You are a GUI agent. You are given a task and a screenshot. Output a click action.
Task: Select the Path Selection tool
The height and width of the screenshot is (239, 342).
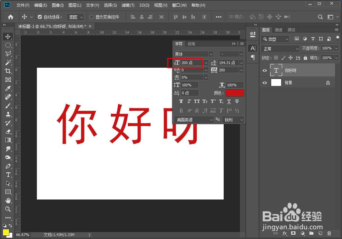(x=8, y=183)
